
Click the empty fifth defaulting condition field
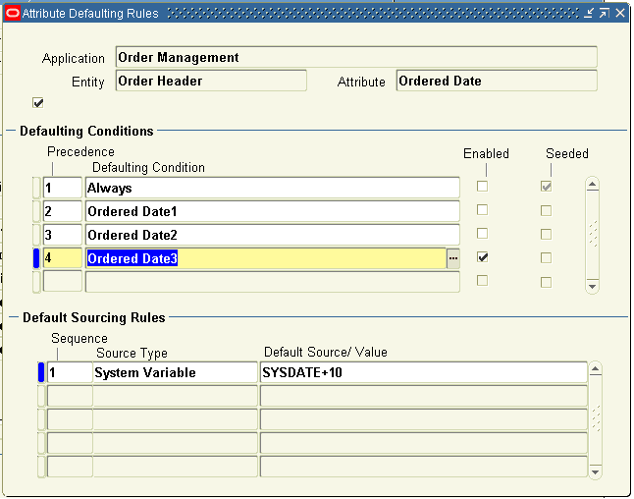click(x=273, y=281)
